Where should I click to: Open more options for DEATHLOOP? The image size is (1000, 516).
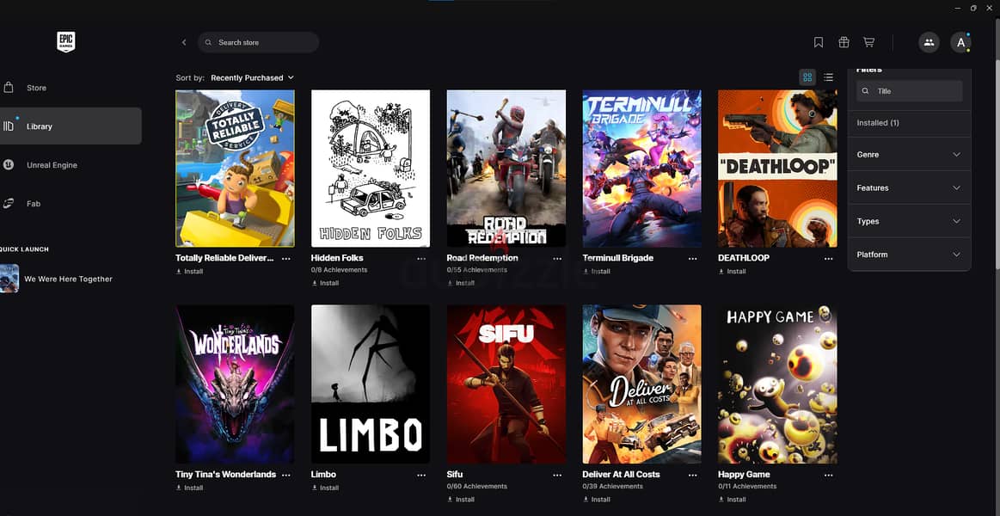pyautogui.click(x=828, y=258)
